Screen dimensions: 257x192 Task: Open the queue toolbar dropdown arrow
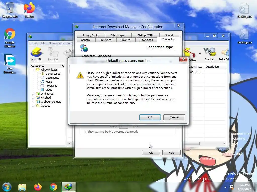click(x=200, y=54)
